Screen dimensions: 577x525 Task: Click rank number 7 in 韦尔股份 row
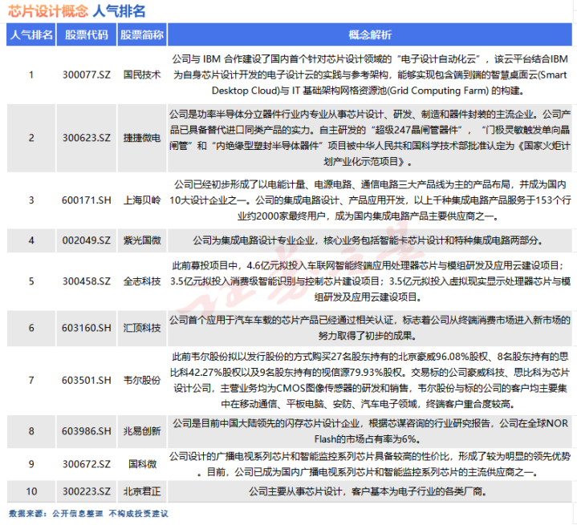pyautogui.click(x=31, y=380)
